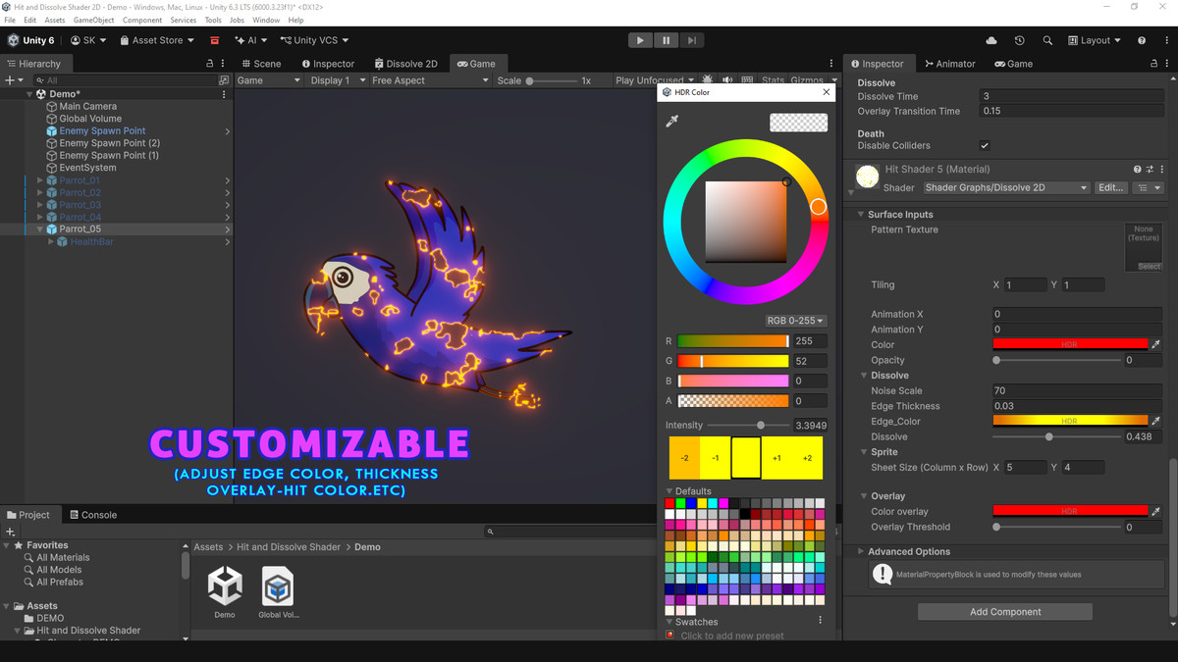1178x662 pixels.
Task: Open the RGB 0-255 color mode dropdown
Action: 795,321
